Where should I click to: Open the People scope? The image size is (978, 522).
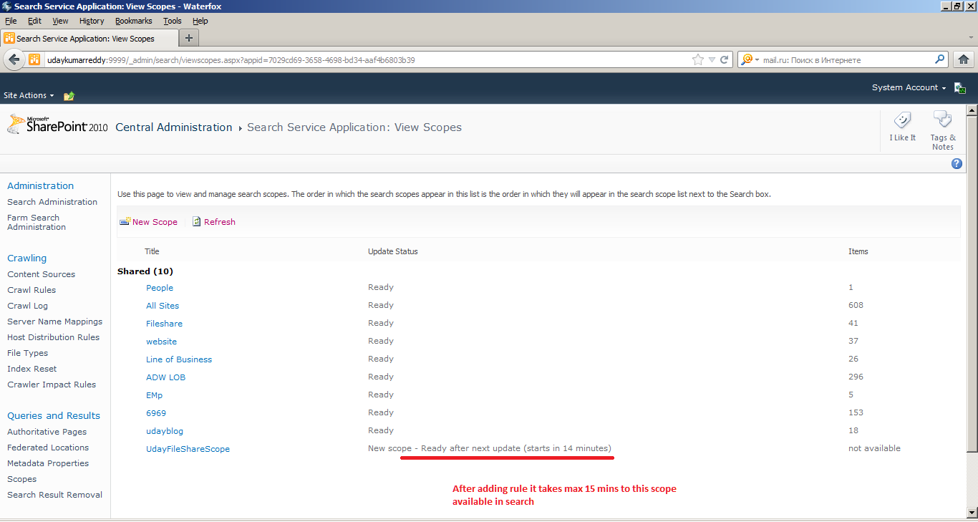click(160, 288)
